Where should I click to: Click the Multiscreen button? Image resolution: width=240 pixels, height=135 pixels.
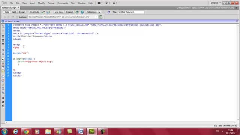click(x=91, y=12)
